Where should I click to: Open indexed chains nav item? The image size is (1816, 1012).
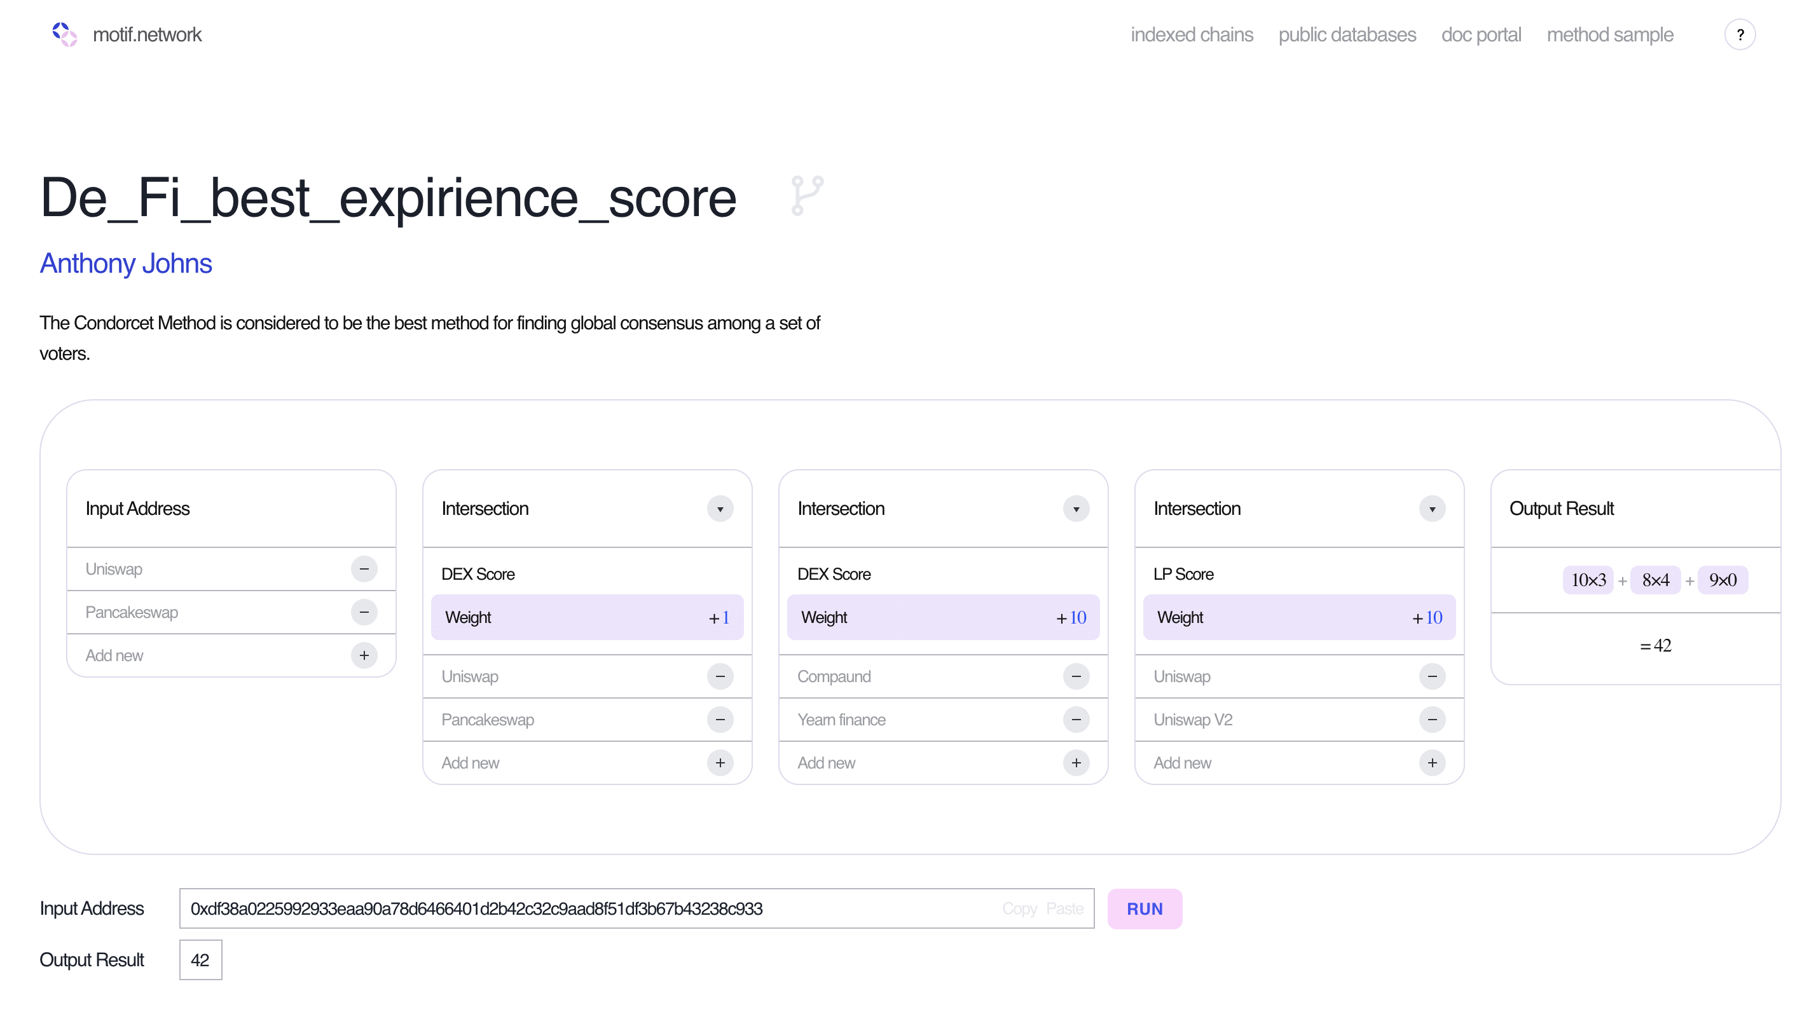1192,34
